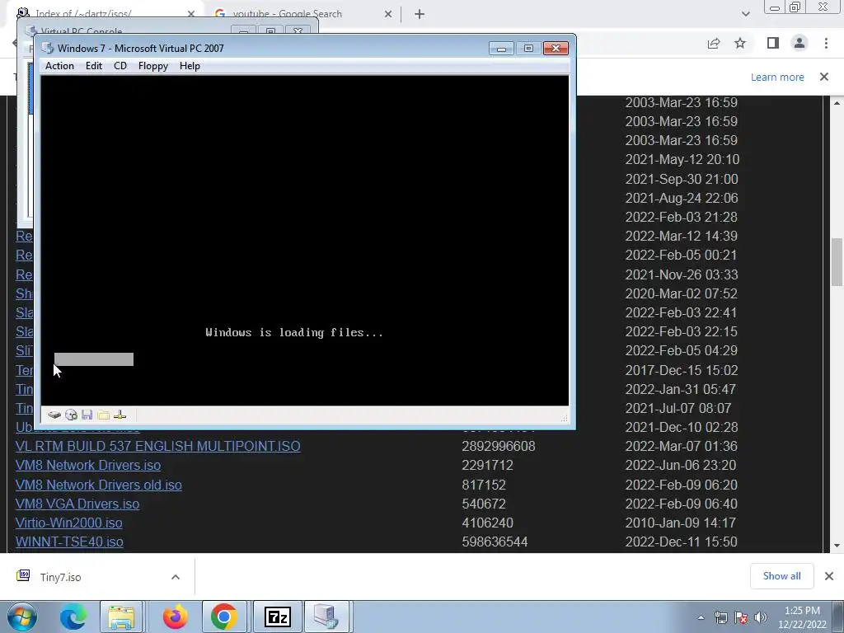Viewport: 844px width, 633px height.
Task: Open 7-Zip from taskbar
Action: 278,617
